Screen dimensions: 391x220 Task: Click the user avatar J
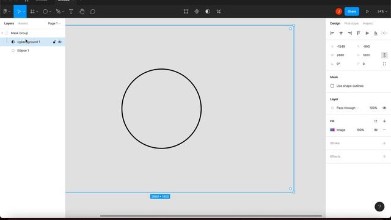338,12
